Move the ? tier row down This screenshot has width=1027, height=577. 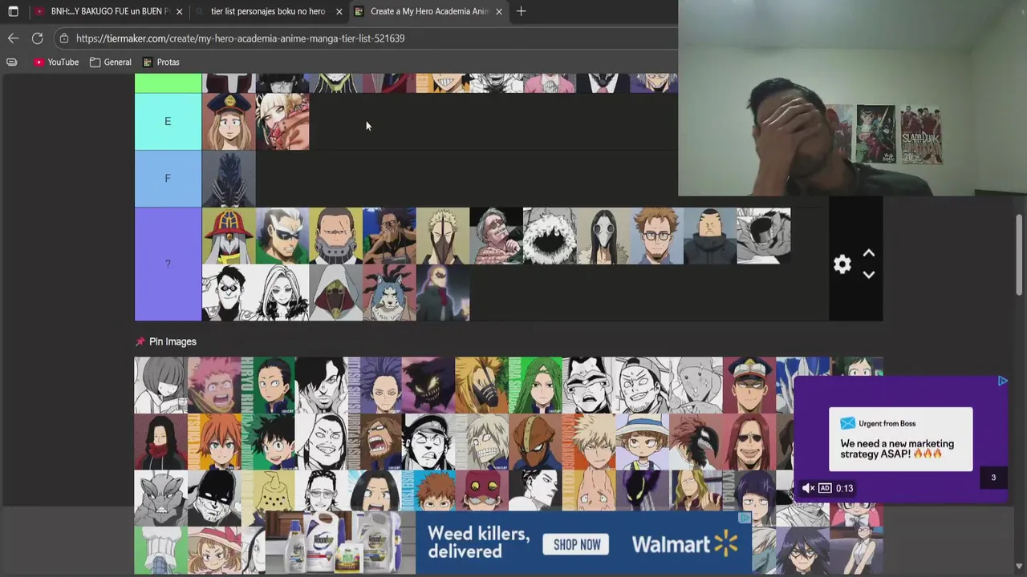pos(868,274)
